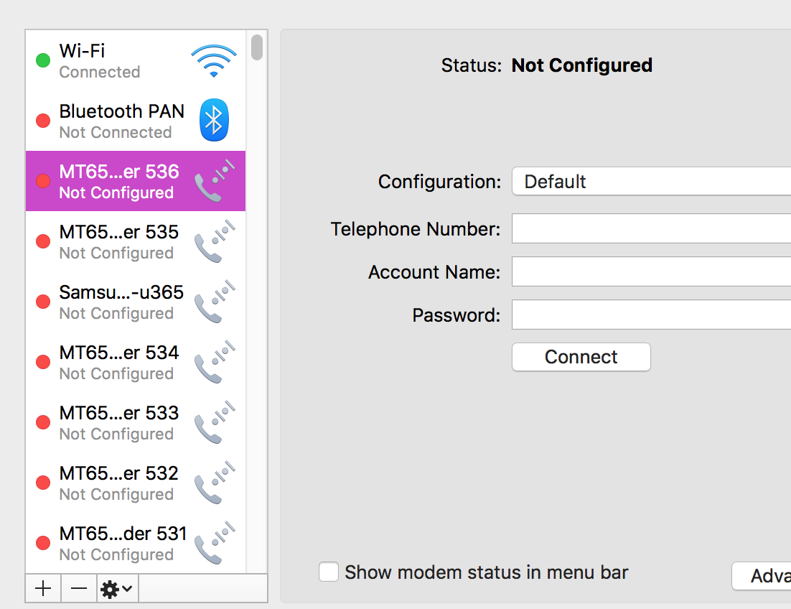Click the modem icon for MT65...er 536
This screenshot has width=791, height=609.
tap(213, 181)
